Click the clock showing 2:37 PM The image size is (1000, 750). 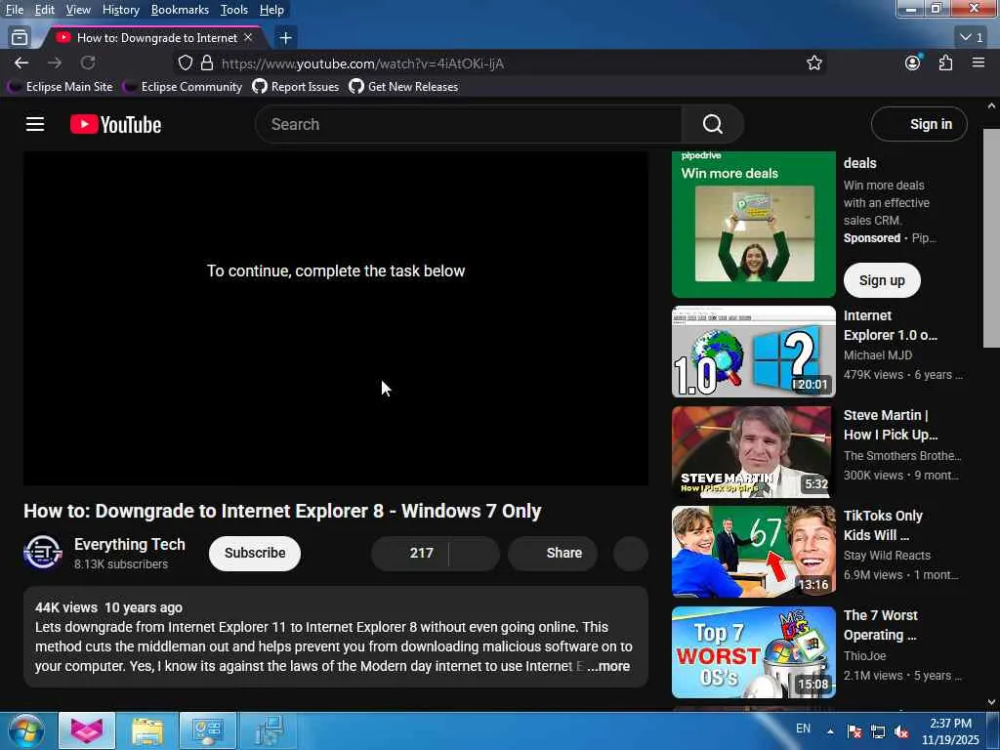pyautogui.click(x=949, y=724)
